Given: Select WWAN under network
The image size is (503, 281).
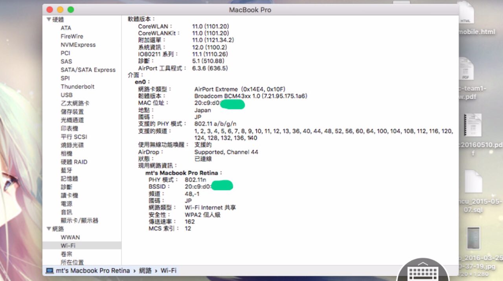Looking at the screenshot, I should [x=70, y=237].
